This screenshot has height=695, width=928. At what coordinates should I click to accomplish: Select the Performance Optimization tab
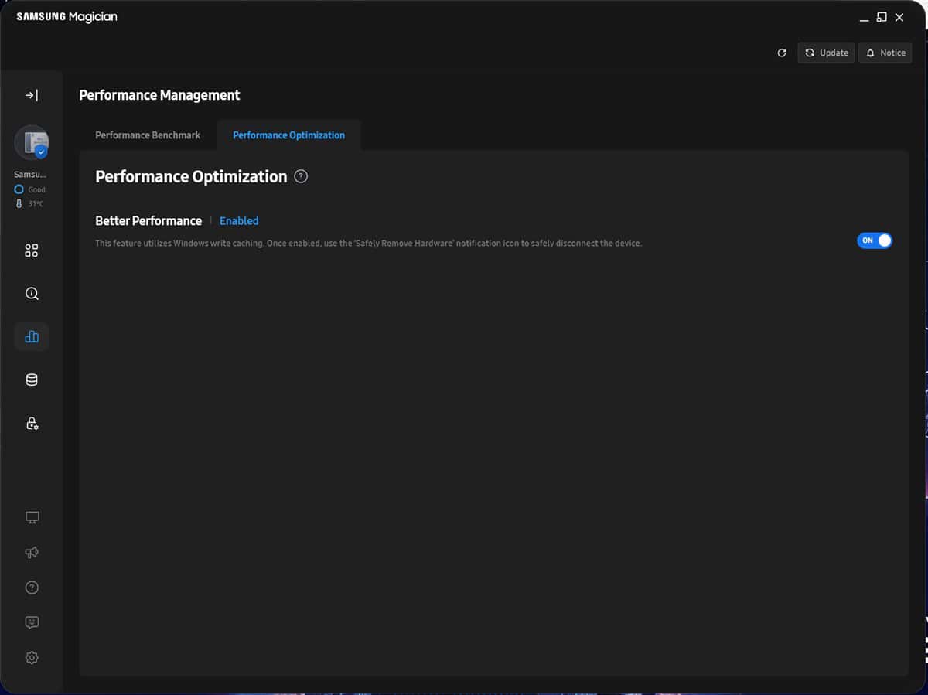(x=288, y=135)
